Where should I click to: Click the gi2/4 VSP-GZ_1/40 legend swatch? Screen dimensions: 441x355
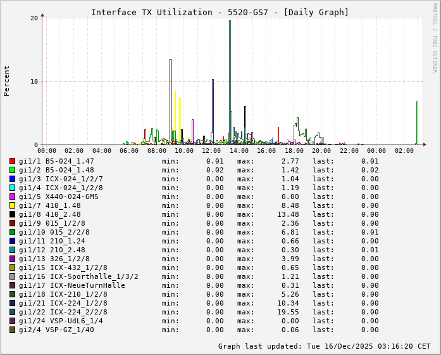tap(12, 330)
